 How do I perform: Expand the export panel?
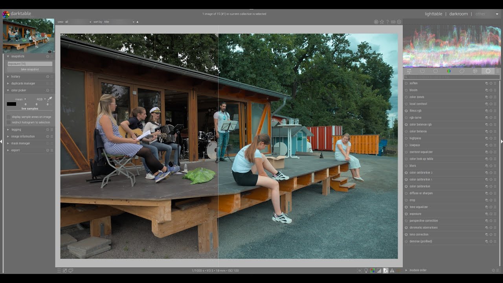tap(8, 150)
